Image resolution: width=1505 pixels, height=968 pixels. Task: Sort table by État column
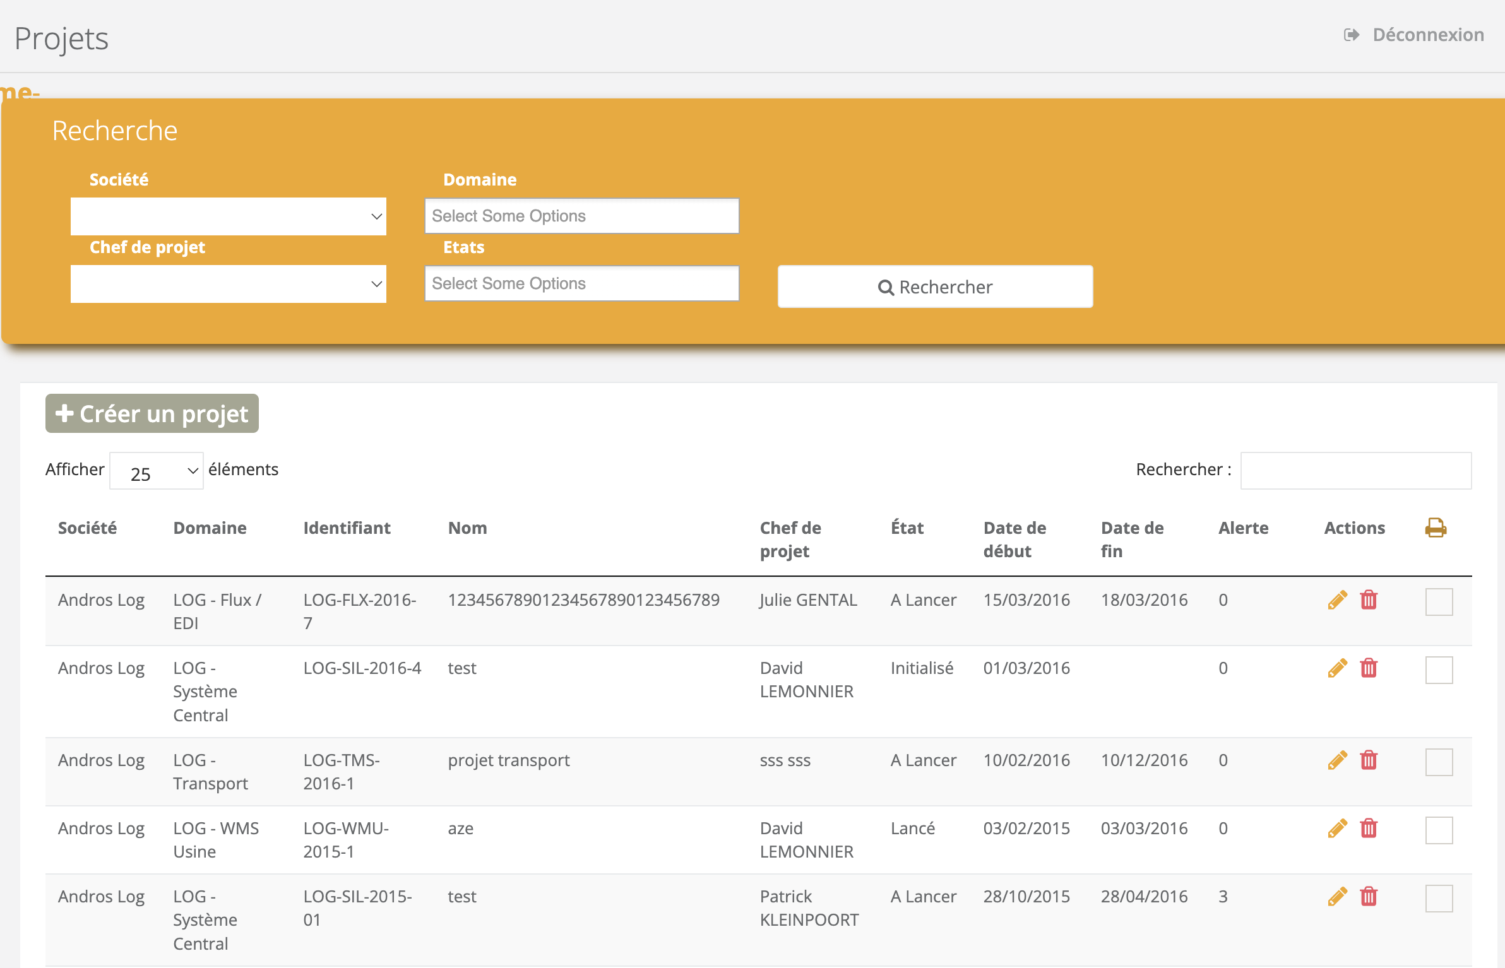pyautogui.click(x=907, y=528)
